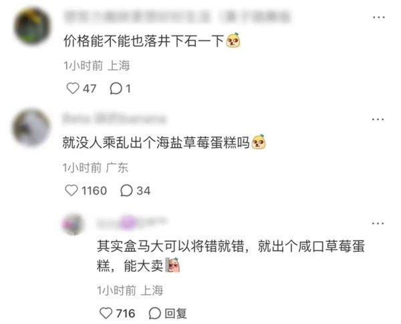Open the nested replier's small avatar
This screenshot has height=324, width=401.
click(73, 224)
